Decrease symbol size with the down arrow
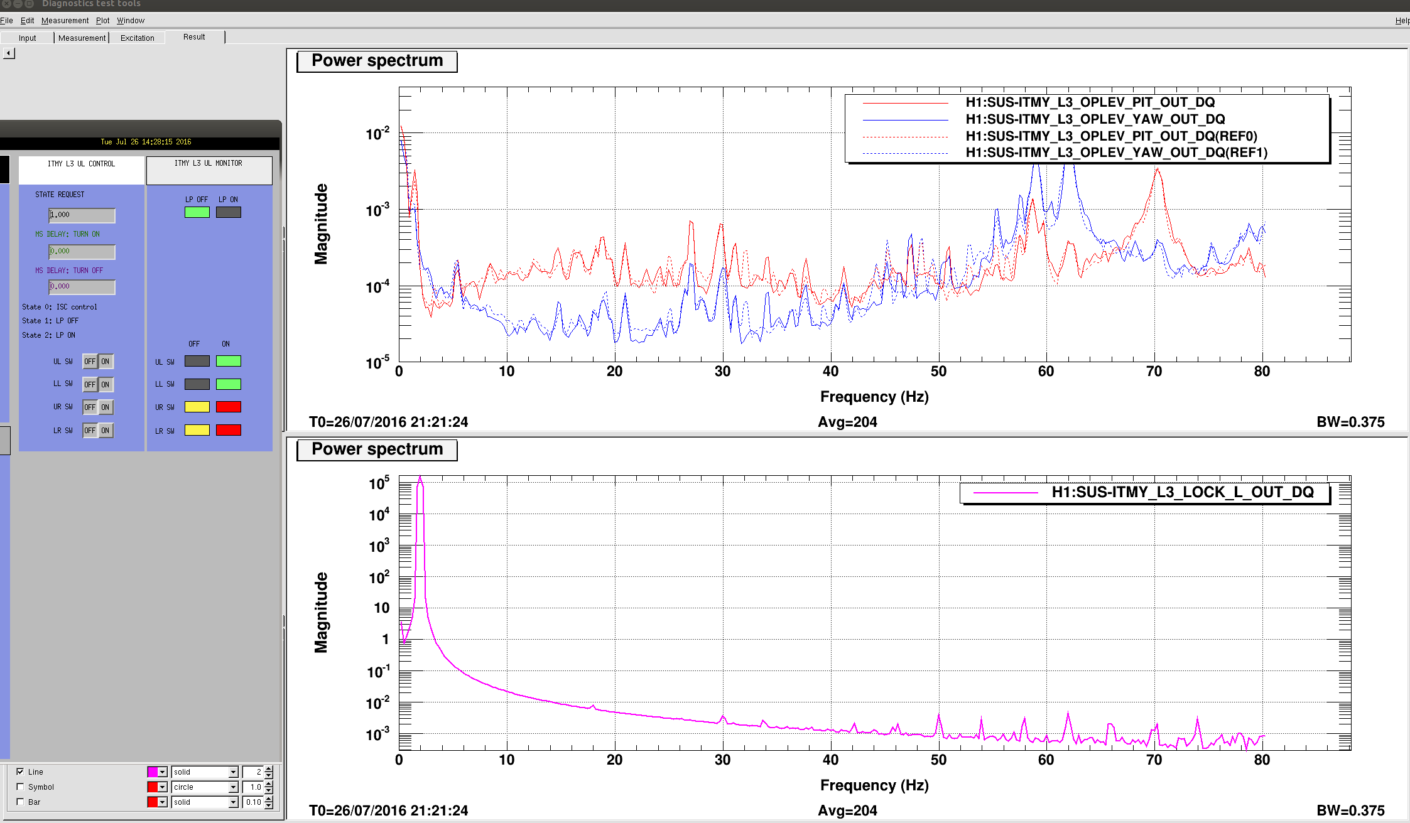The height and width of the screenshot is (823, 1410). coord(269,790)
